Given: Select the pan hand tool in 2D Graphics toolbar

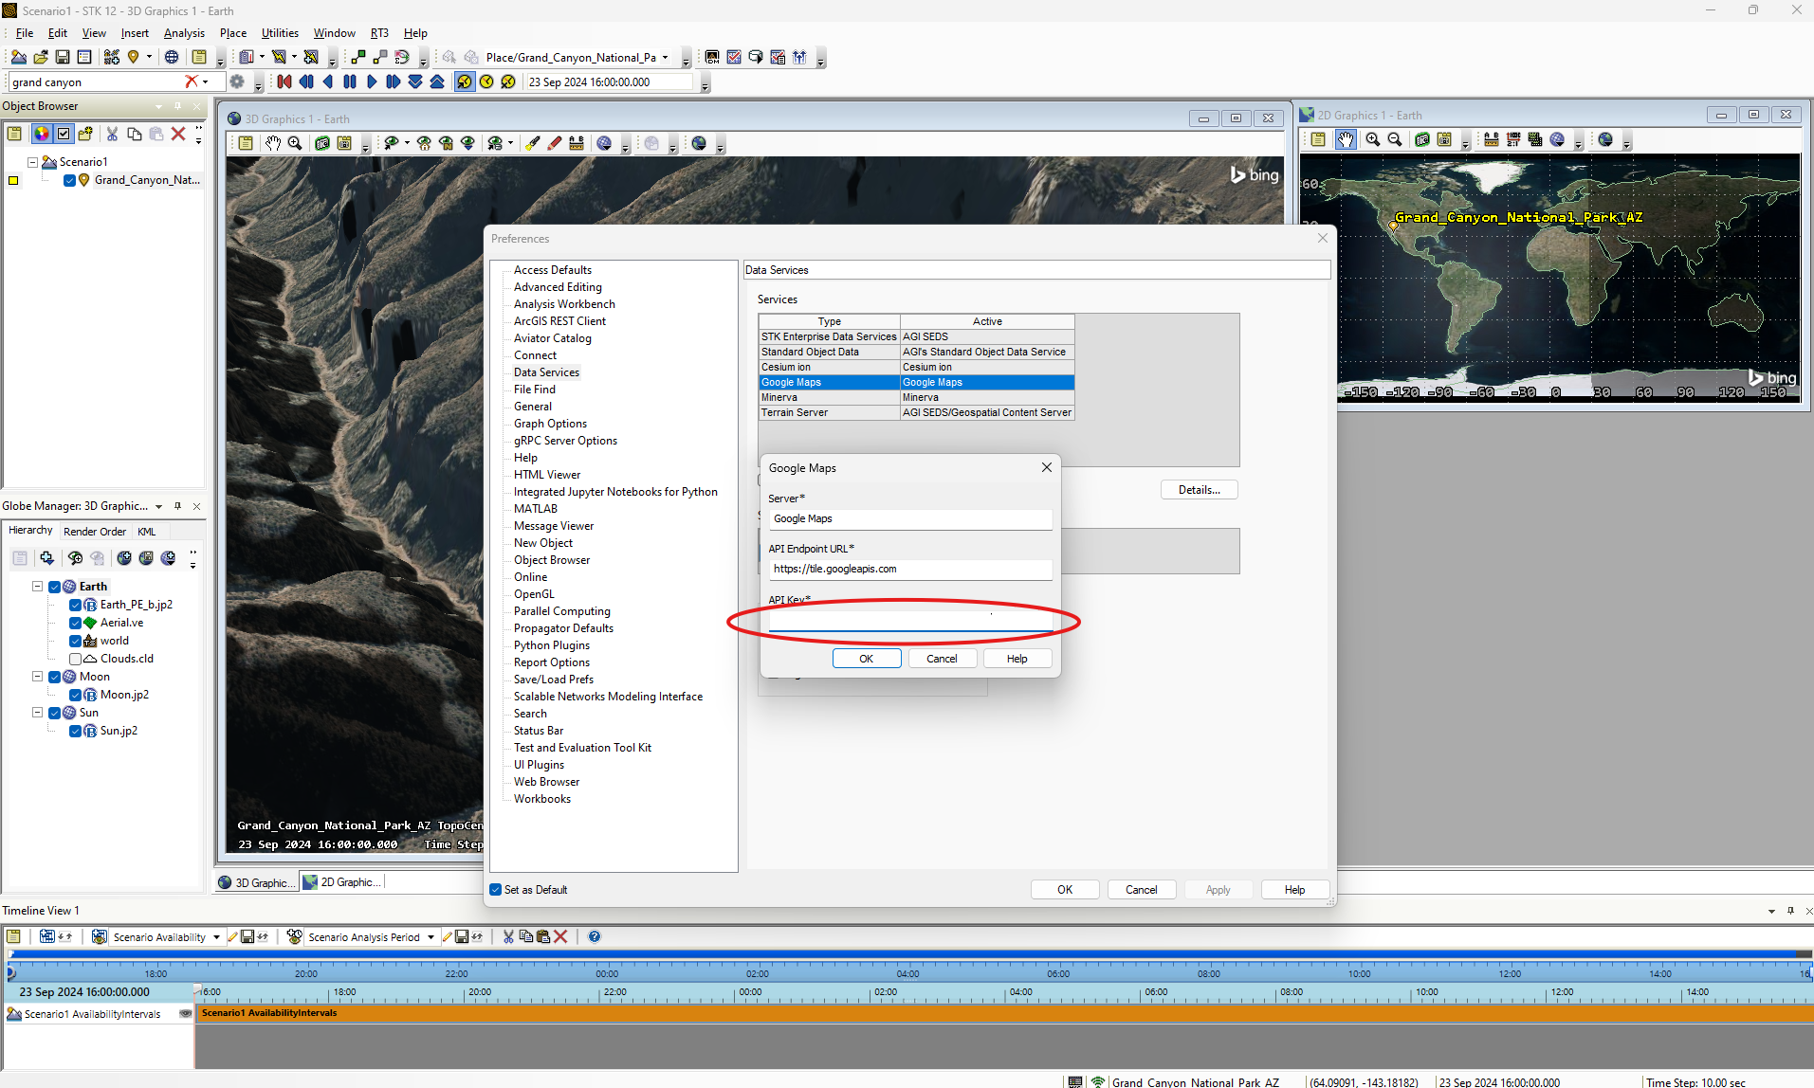Looking at the screenshot, I should tap(1346, 139).
